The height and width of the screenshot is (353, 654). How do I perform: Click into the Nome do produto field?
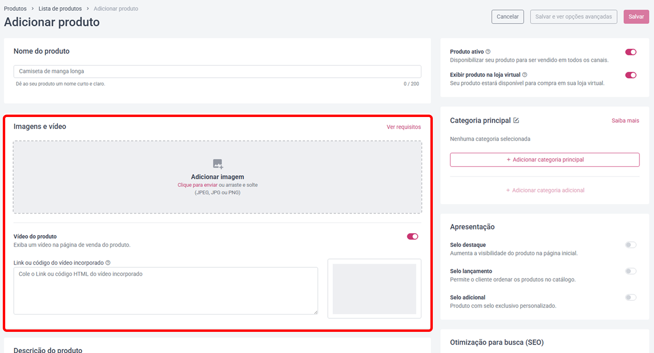click(217, 71)
